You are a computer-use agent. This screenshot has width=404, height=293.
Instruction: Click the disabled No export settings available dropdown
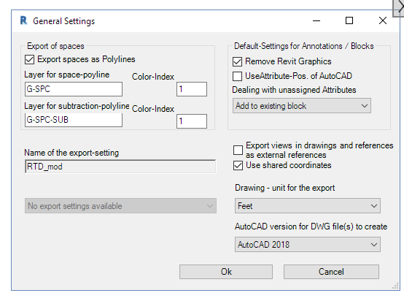[x=120, y=206]
